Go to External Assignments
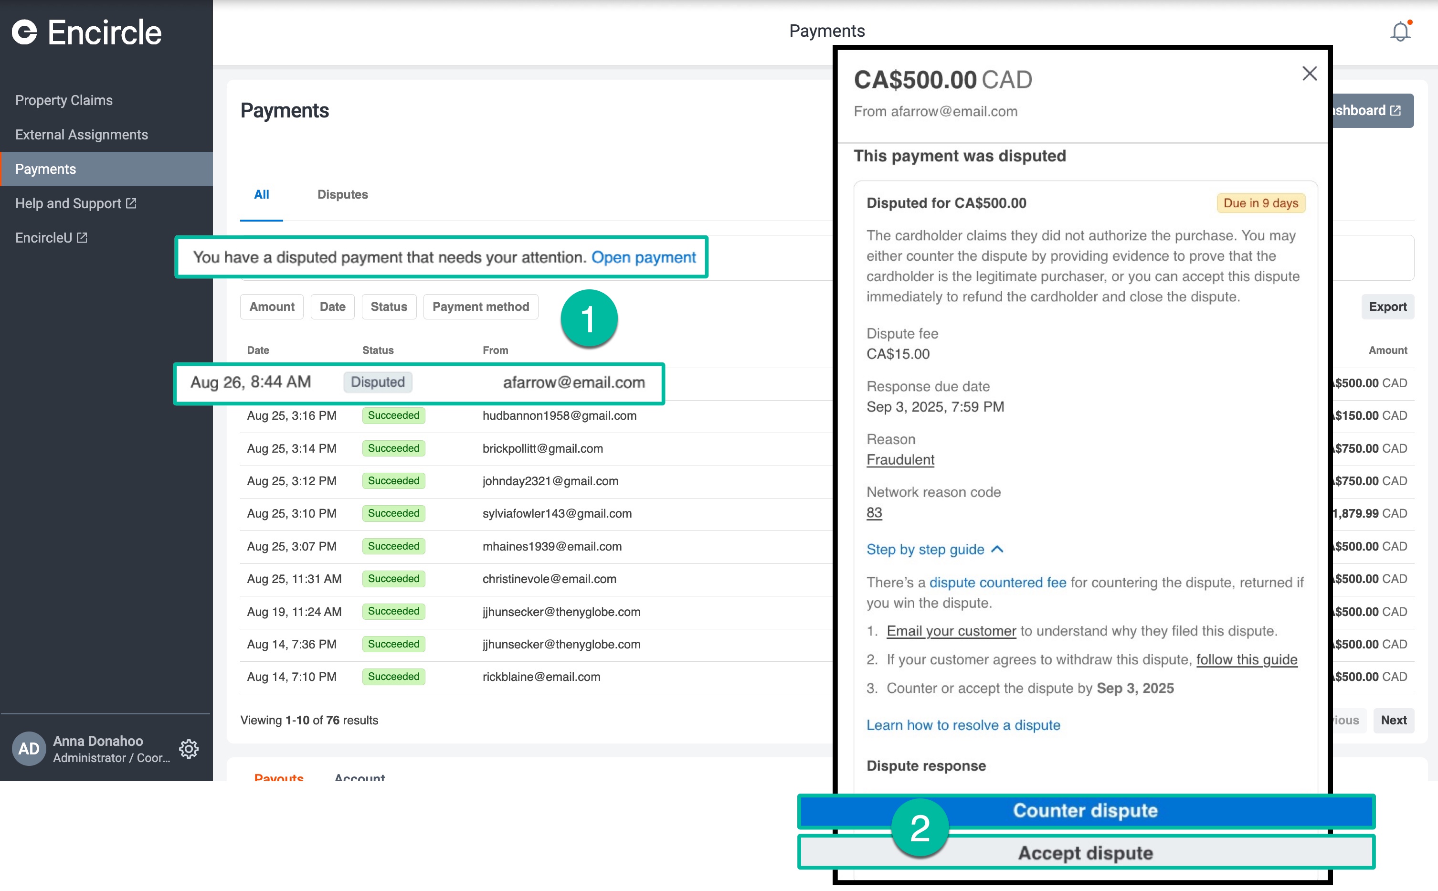Image resolution: width=1438 pixels, height=891 pixels. (x=81, y=134)
